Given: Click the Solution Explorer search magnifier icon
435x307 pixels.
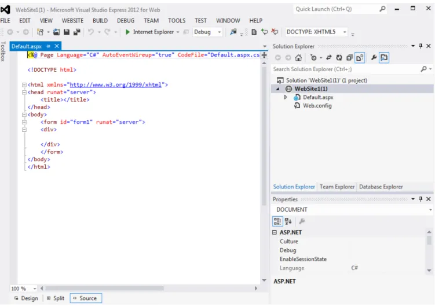Looking at the screenshot, I should pyautogui.click(x=423, y=69).
